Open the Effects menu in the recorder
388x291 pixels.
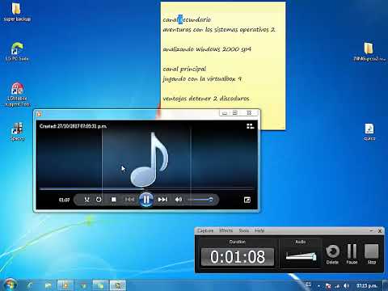(x=226, y=230)
